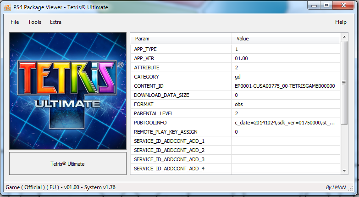This screenshot has width=359, height=197.
Task: Click the PS4 Package Viewer title bar icon
Action: click(7, 6)
